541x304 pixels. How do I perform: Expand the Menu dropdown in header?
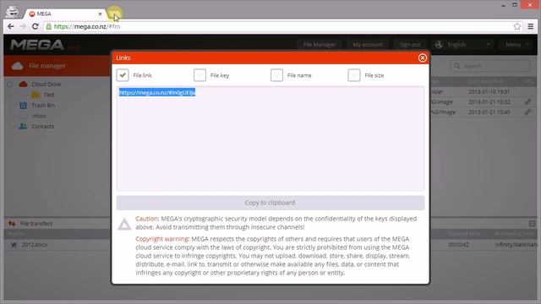516,45
